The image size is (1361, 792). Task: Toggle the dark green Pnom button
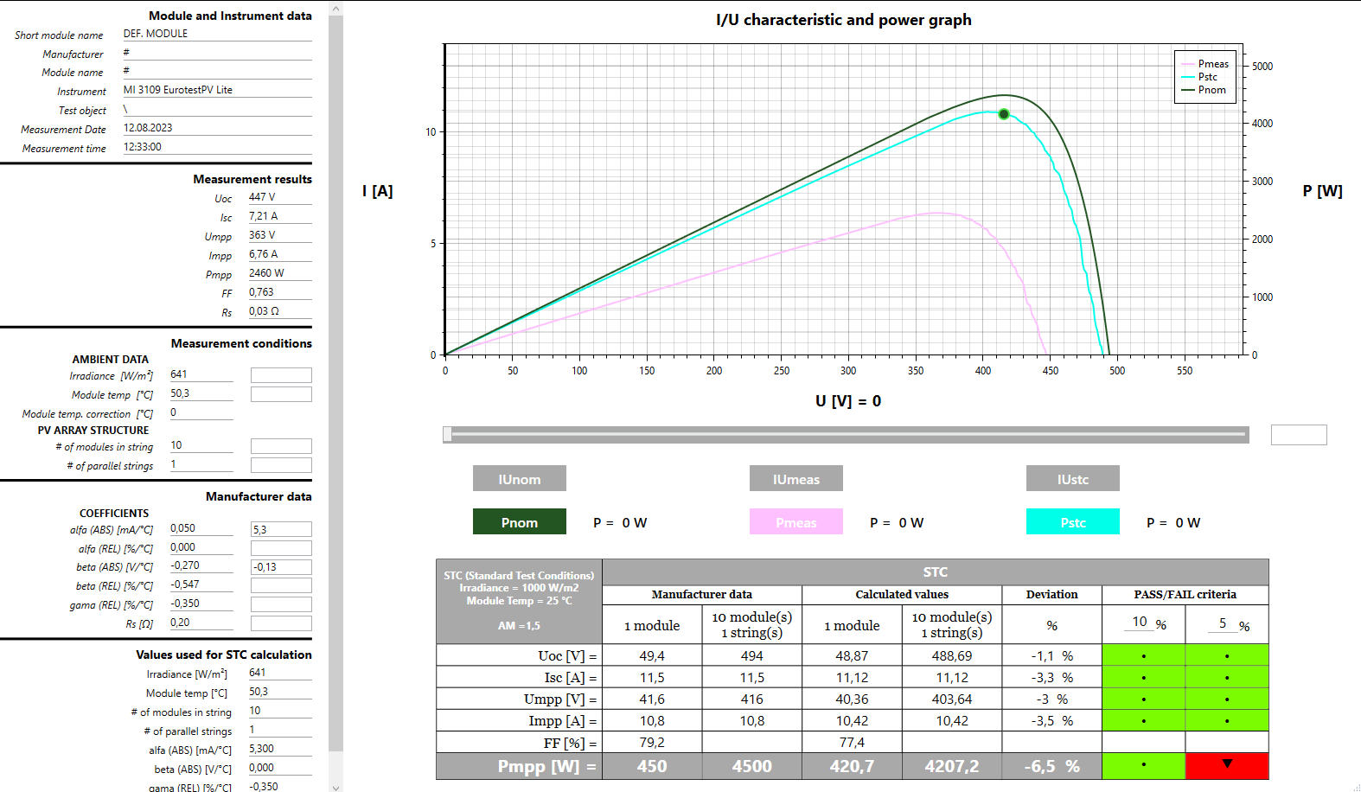[x=519, y=522]
